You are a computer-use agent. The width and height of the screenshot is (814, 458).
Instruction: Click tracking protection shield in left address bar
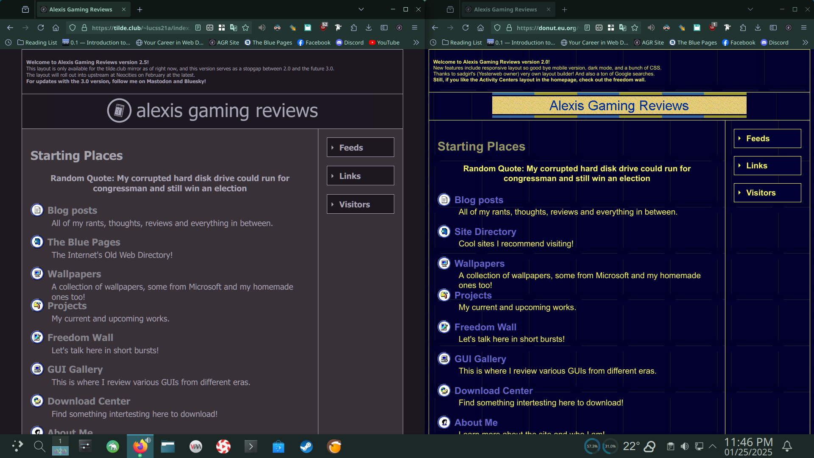pos(72,28)
